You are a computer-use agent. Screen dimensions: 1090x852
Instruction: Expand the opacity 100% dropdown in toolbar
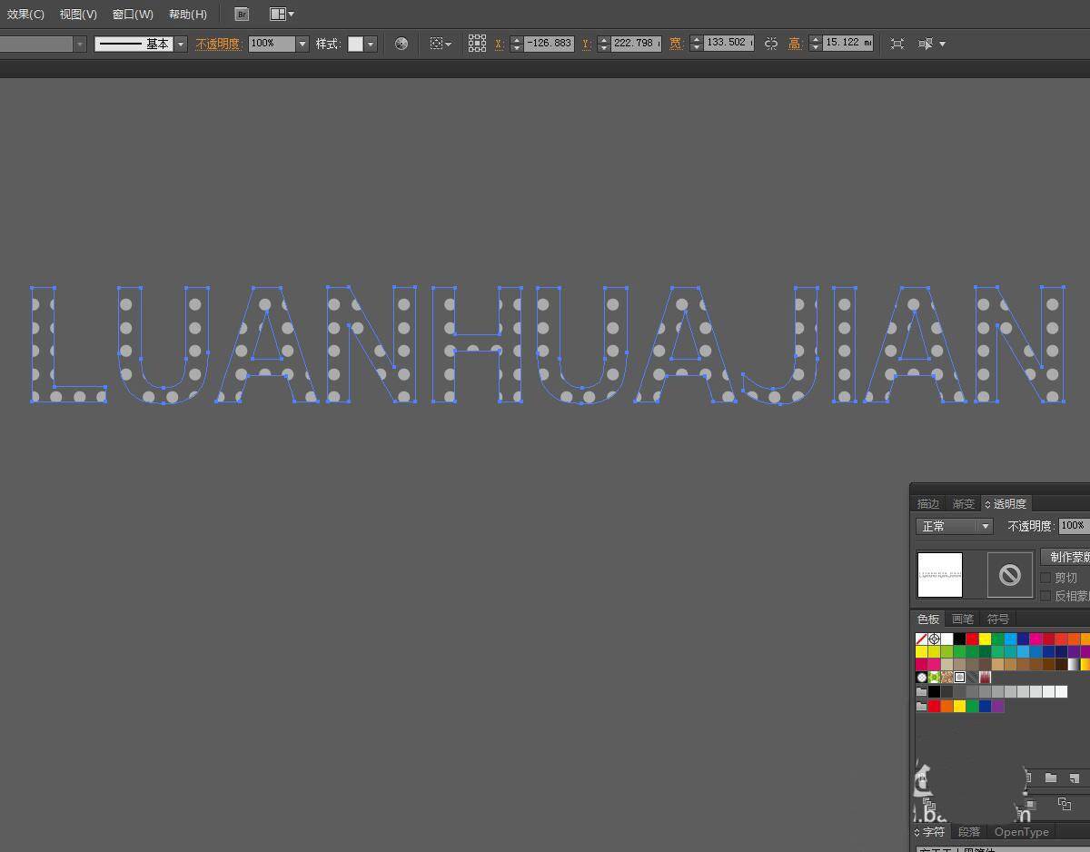302,44
